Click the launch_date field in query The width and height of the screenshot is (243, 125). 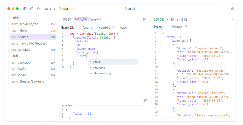(x=85, y=49)
